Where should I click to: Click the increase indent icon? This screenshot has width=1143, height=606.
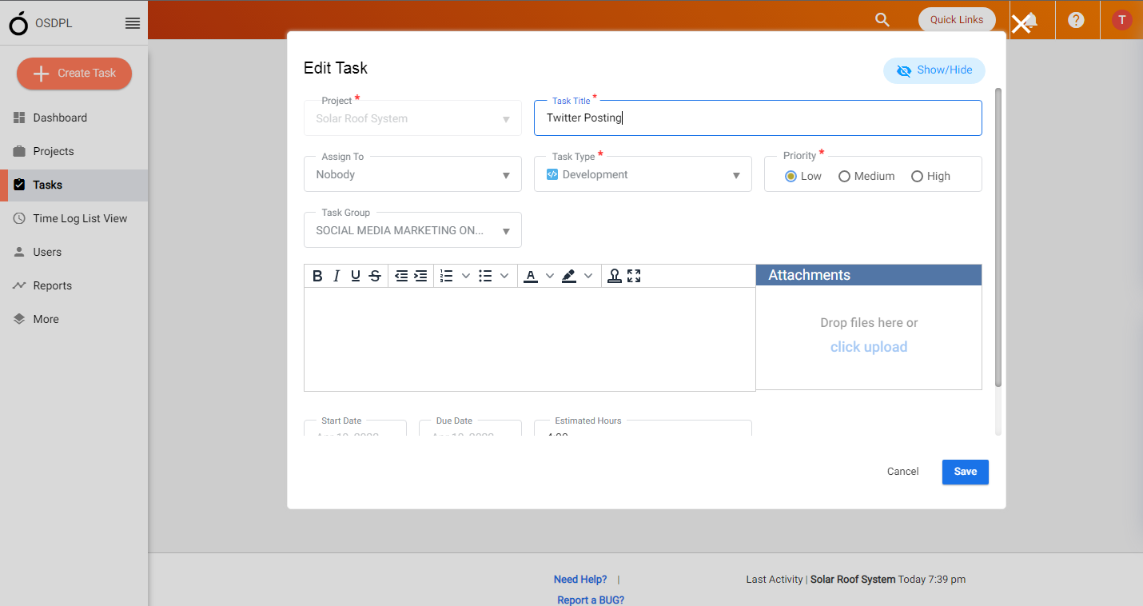[421, 275]
